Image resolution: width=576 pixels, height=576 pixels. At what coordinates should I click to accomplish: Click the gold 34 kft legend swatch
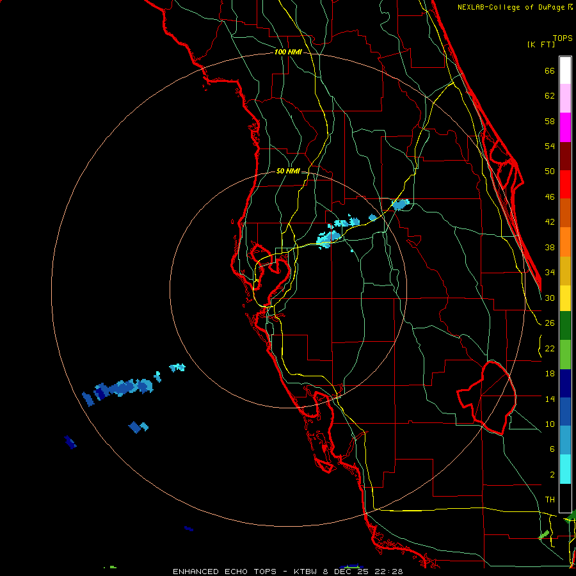tap(565, 271)
